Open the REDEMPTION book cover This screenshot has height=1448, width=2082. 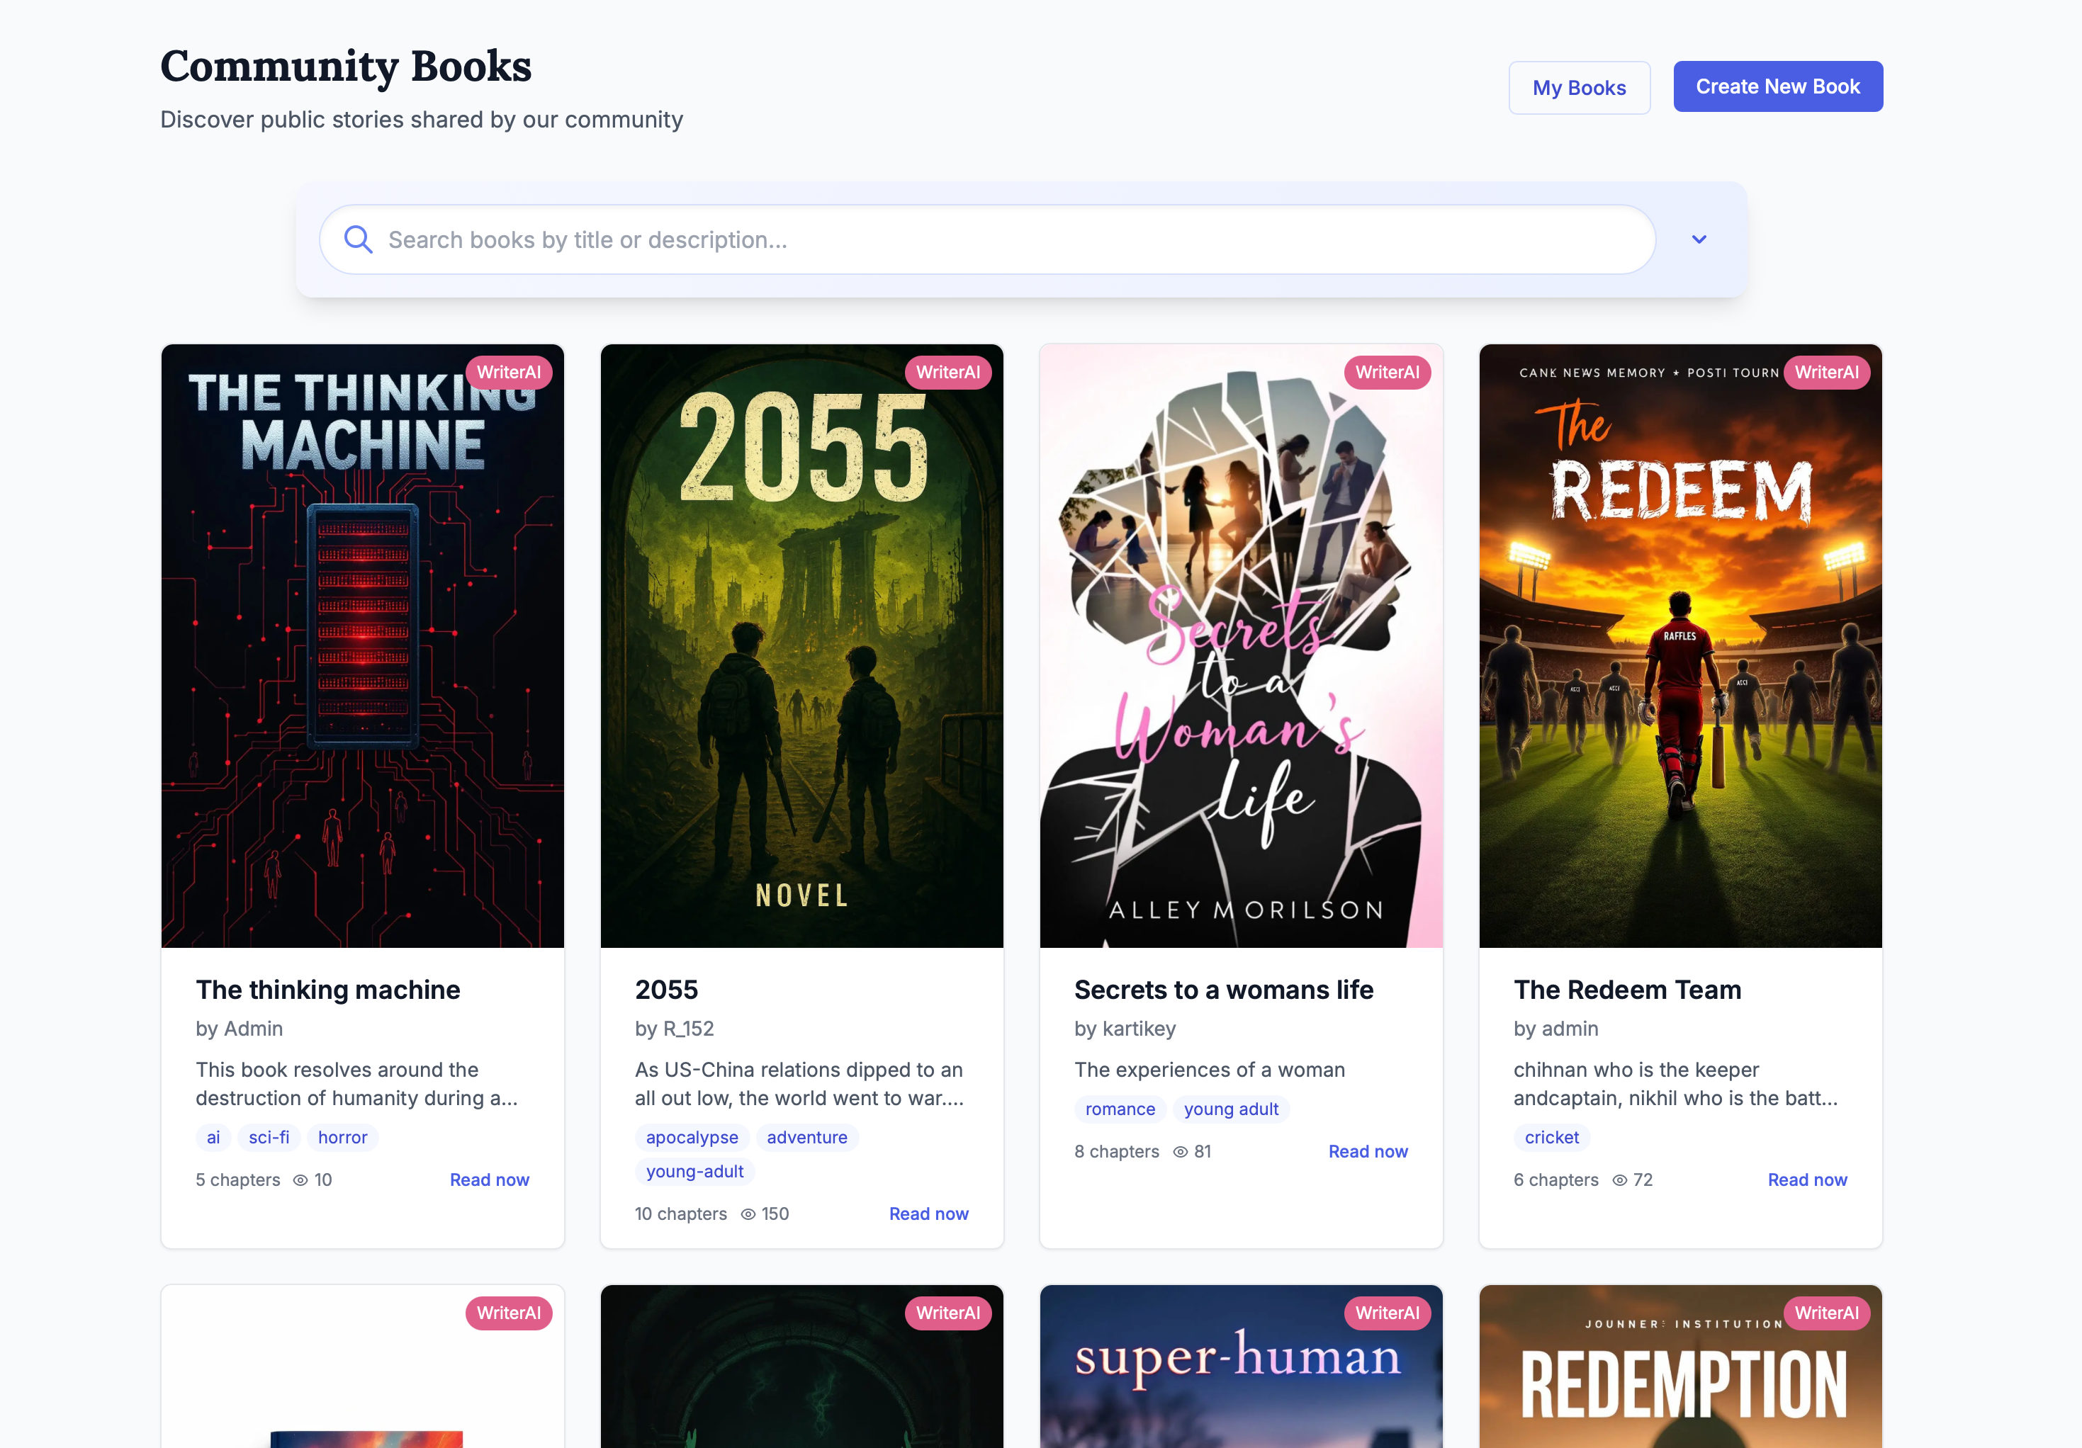(x=1680, y=1367)
